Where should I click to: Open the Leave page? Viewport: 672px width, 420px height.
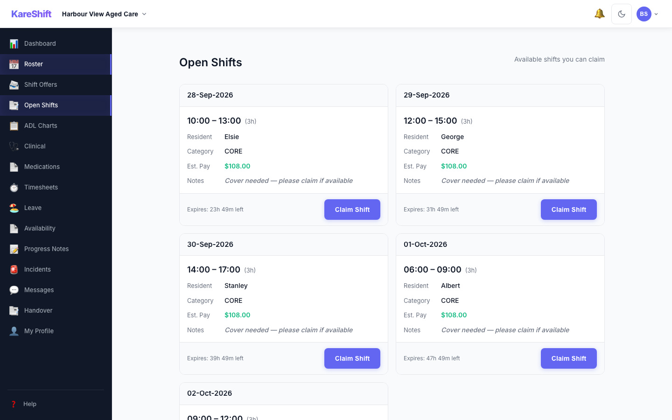tap(56, 208)
